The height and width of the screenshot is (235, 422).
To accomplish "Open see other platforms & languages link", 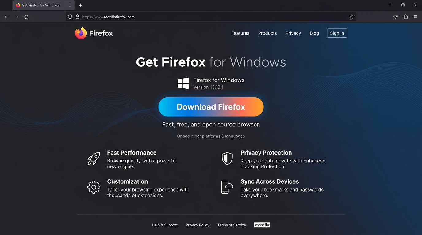I will coord(214,136).
